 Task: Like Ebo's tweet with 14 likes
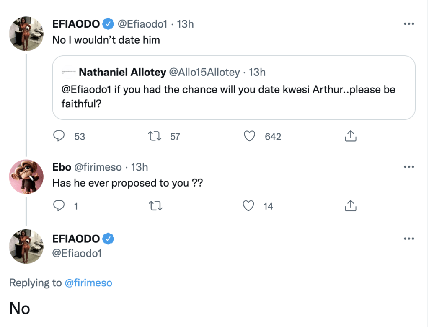click(x=249, y=206)
